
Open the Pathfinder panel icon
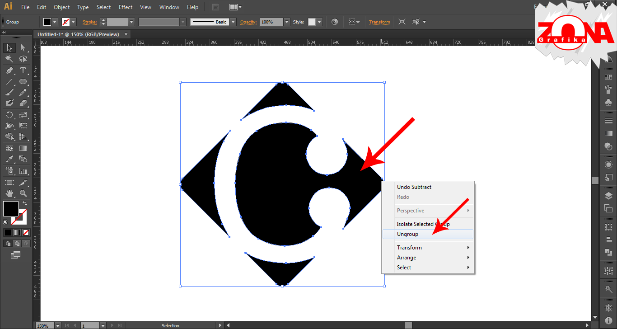click(x=608, y=252)
